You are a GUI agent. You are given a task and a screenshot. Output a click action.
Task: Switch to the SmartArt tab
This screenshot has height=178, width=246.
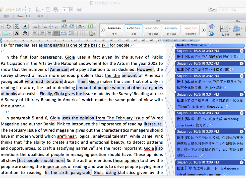pos(23,16)
